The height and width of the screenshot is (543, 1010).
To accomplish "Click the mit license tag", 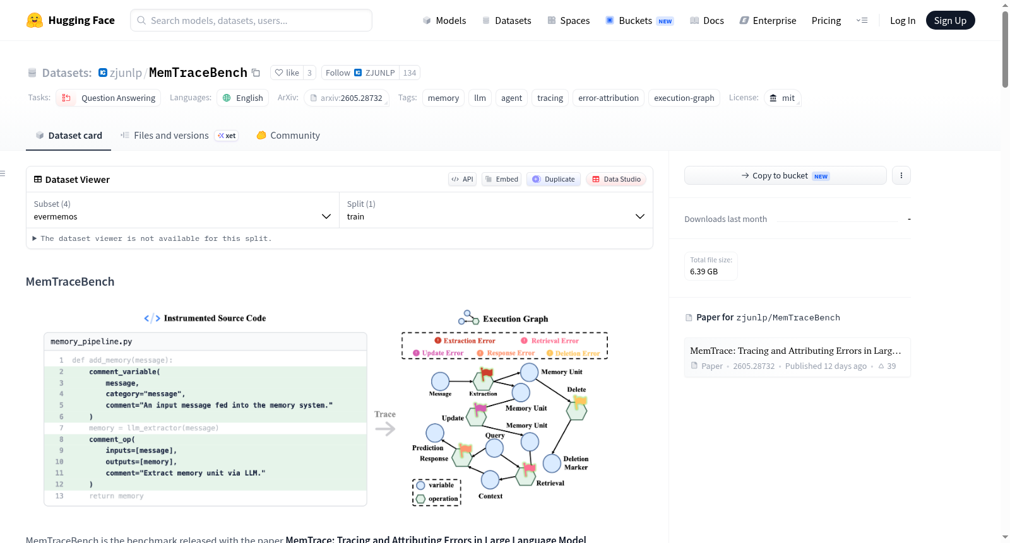I will pyautogui.click(x=782, y=98).
